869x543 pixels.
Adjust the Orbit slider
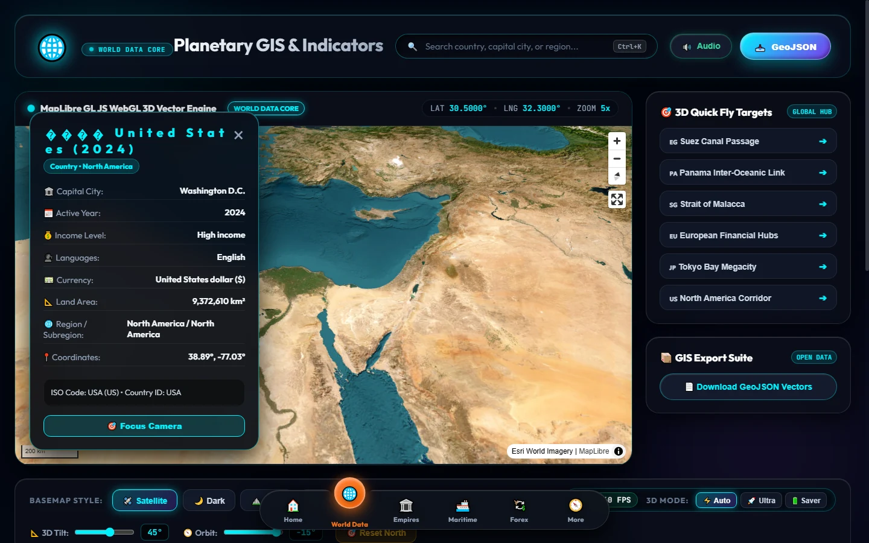tap(253, 532)
